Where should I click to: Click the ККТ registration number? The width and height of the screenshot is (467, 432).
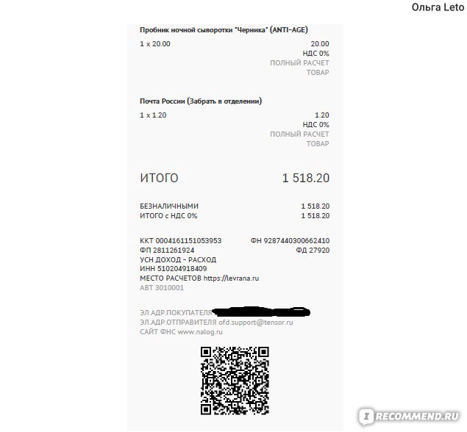pos(181,241)
